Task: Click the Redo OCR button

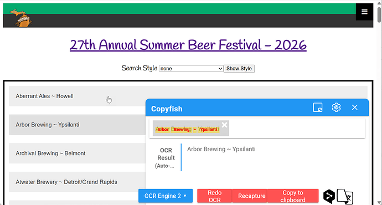Action: [x=215, y=196]
